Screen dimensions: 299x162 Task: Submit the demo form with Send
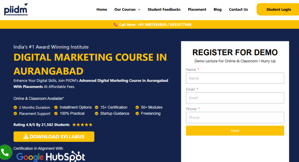235,130
